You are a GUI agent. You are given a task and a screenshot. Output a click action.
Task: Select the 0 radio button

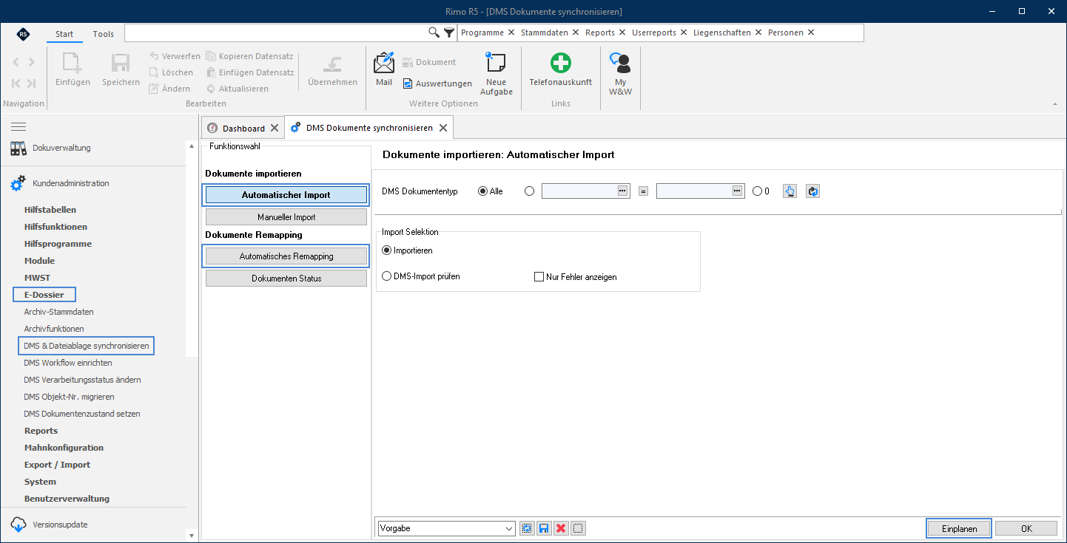tap(757, 191)
